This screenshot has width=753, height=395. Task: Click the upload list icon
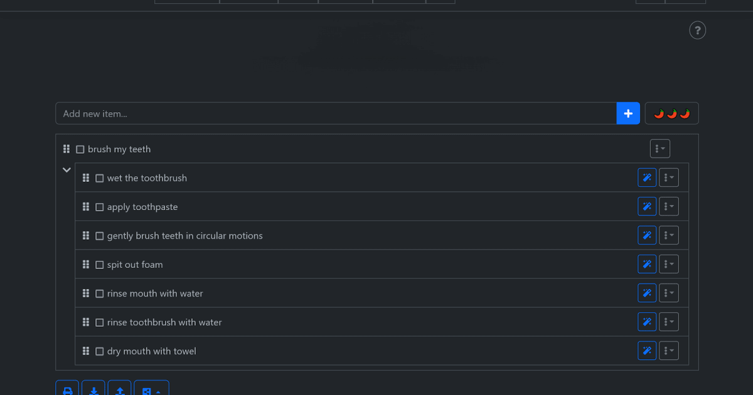click(x=120, y=390)
